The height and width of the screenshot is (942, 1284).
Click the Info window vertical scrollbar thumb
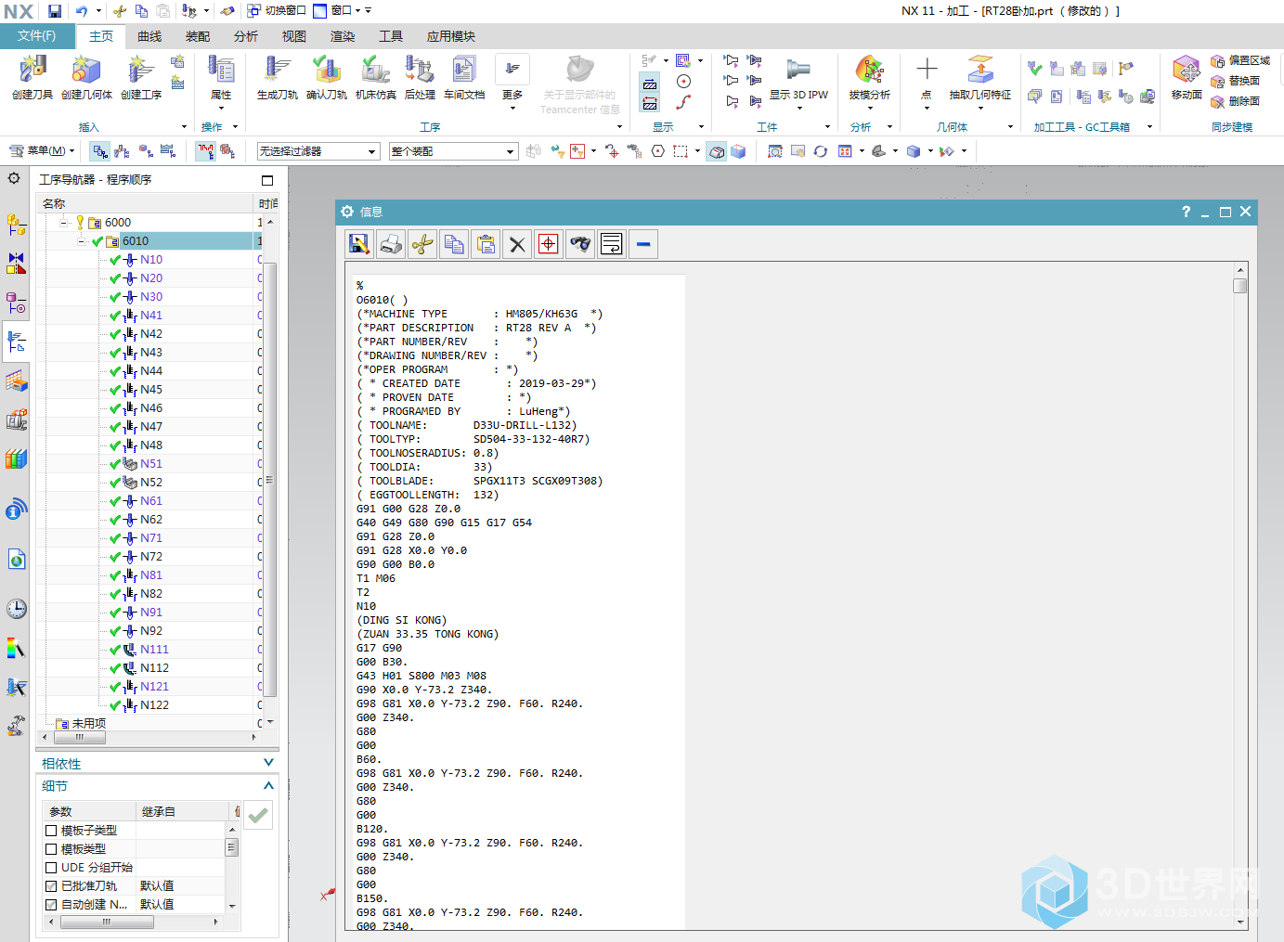pyautogui.click(x=1240, y=286)
